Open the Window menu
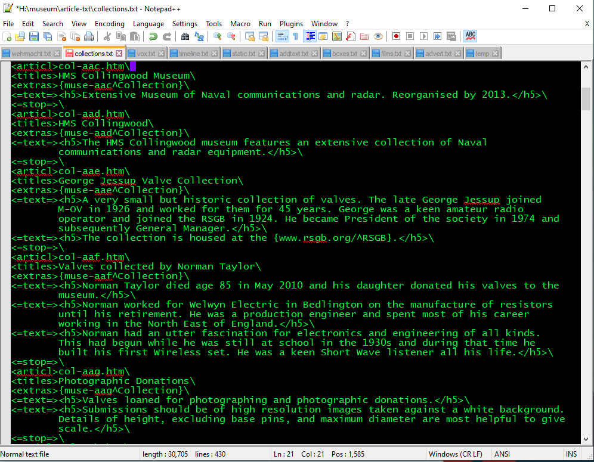 324,23
